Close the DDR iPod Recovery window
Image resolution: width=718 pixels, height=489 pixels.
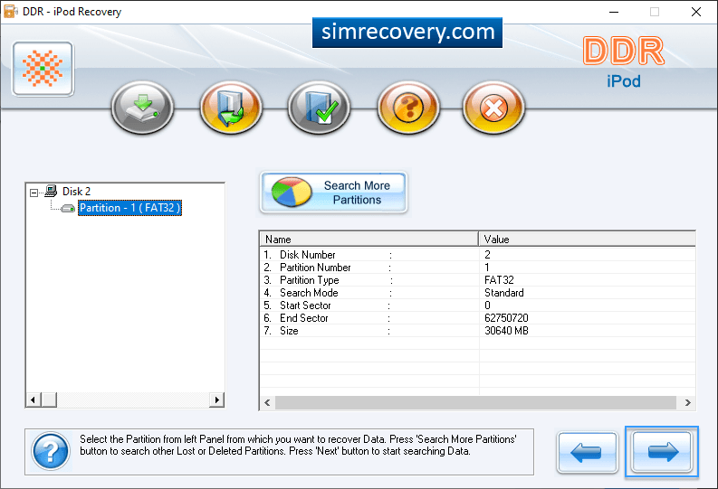click(696, 12)
